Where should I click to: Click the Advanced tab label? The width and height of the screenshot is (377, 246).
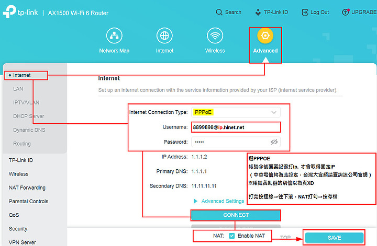coord(265,51)
